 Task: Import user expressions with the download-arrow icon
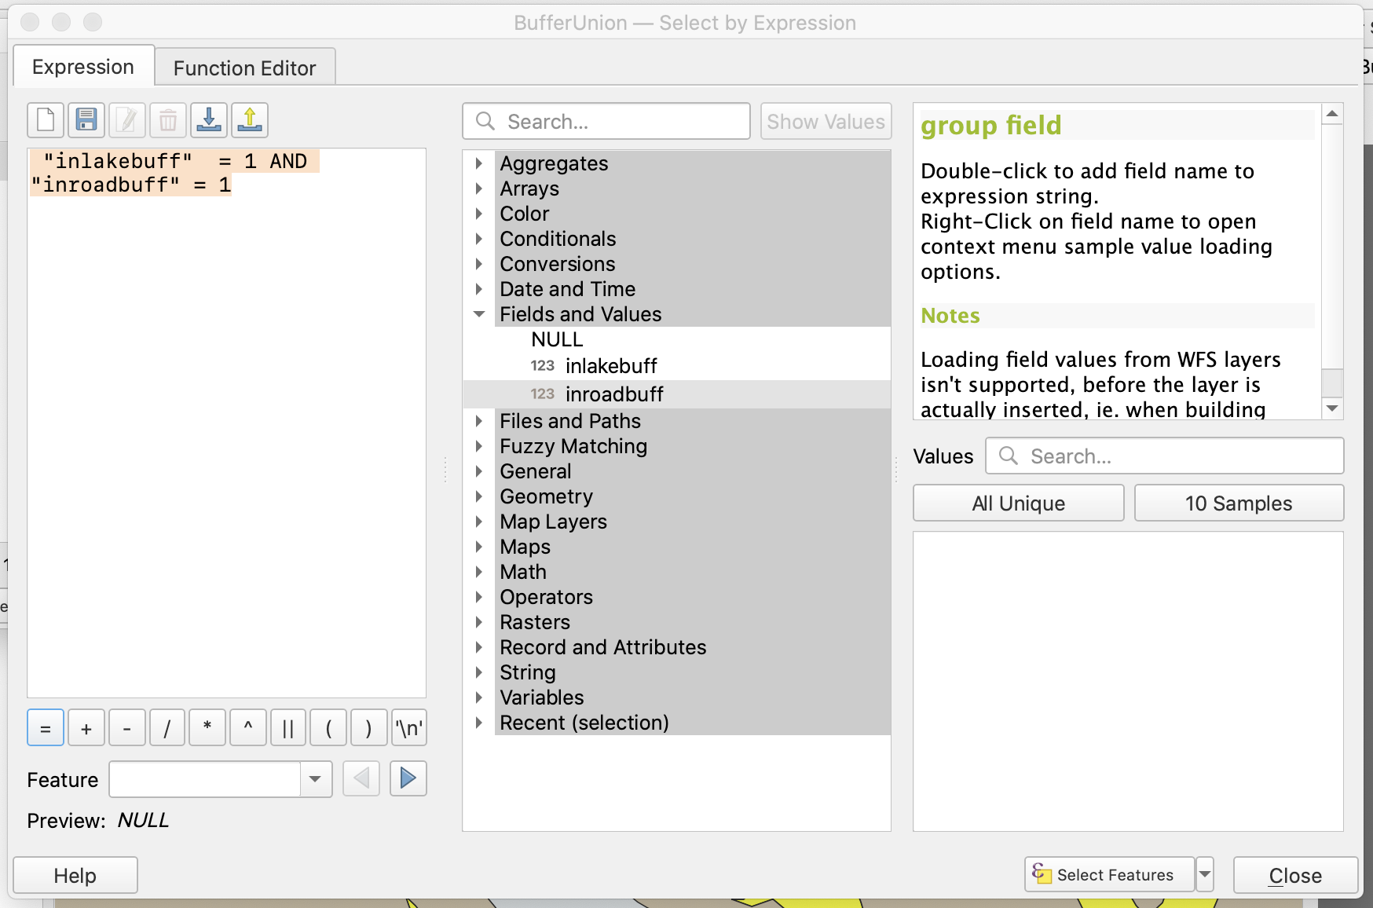pos(209,120)
